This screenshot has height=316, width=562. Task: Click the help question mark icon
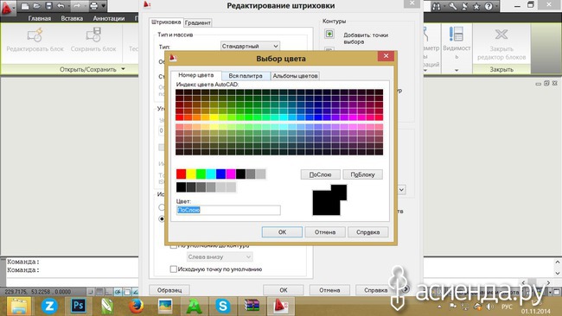point(489,6)
